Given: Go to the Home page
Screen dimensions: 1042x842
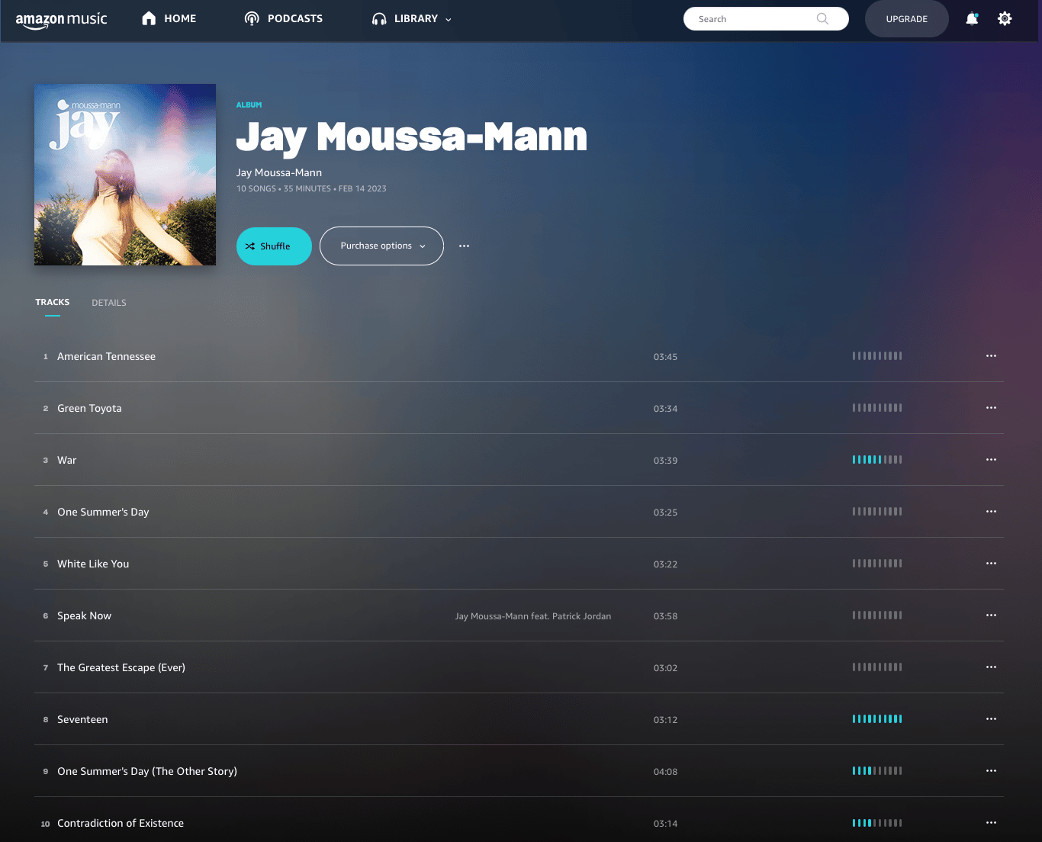Looking at the screenshot, I should pos(169,19).
